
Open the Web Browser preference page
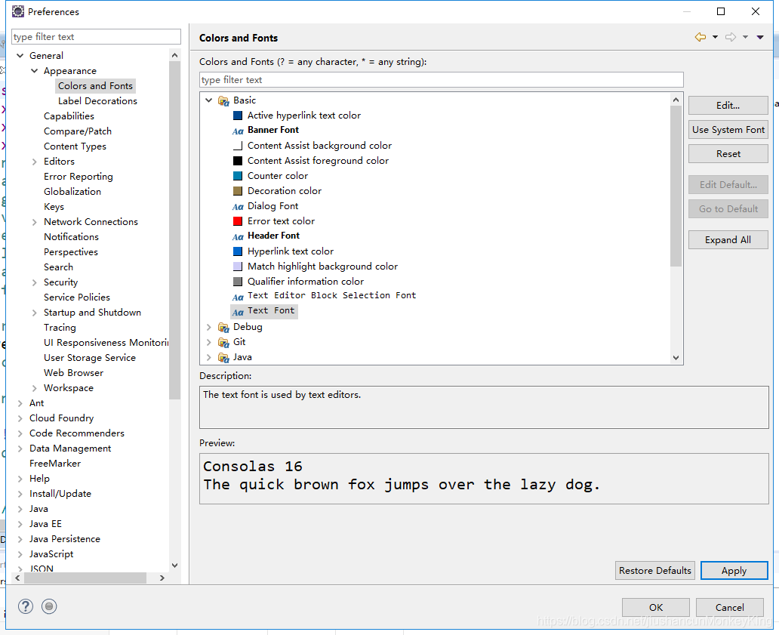pos(73,373)
